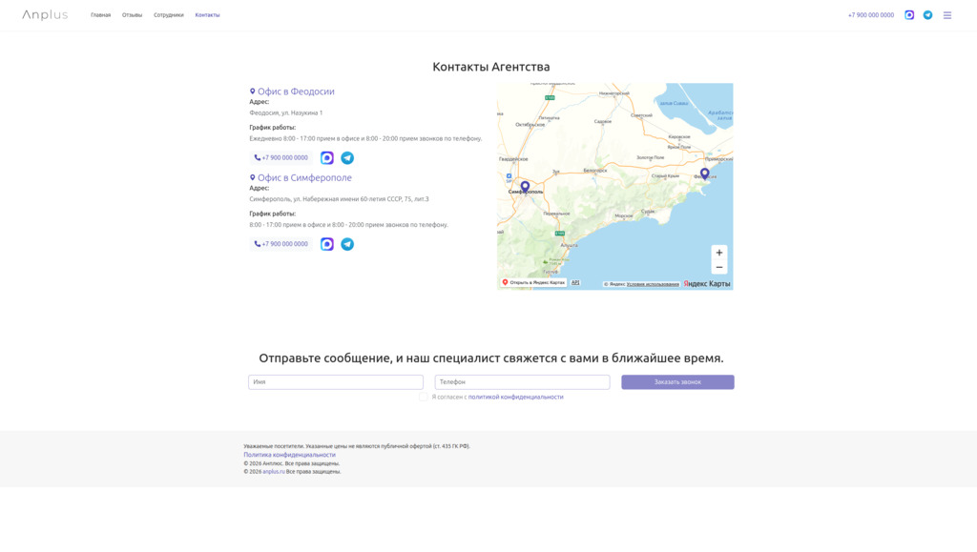Image resolution: width=977 pixels, height=552 pixels.
Task: Open Max messenger for the Simferopol office
Action: tap(327, 244)
